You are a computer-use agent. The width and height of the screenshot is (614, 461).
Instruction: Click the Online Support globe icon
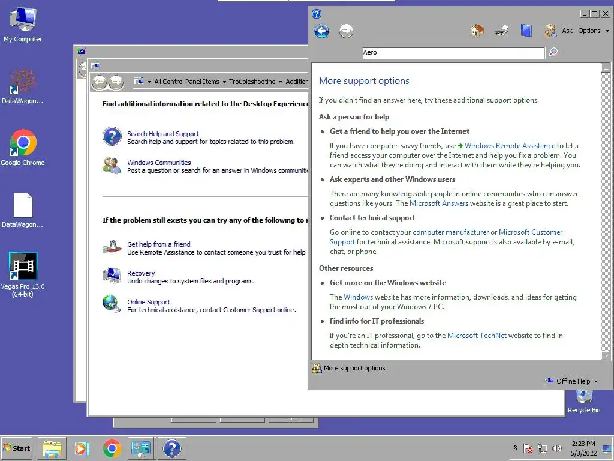(x=112, y=304)
